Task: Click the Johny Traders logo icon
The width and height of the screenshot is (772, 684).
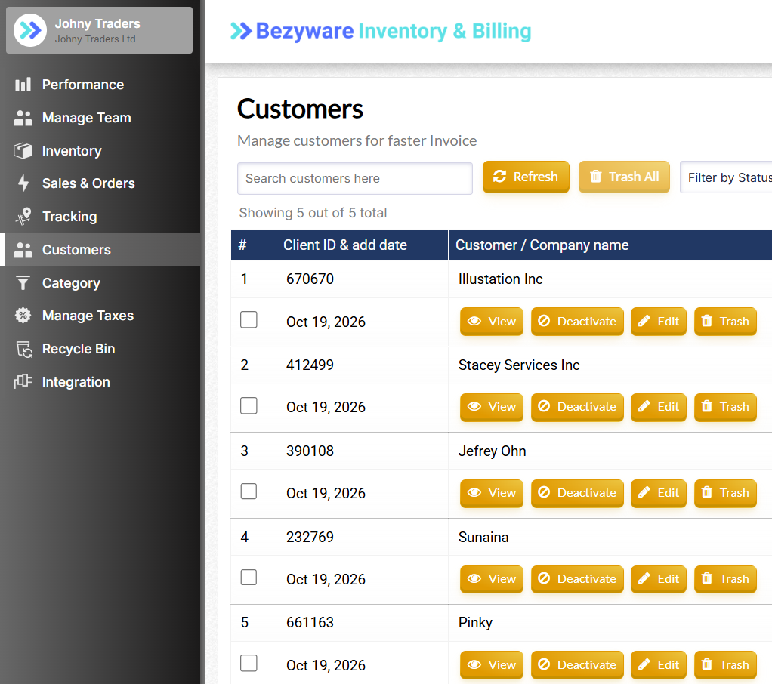Action: (x=30, y=30)
